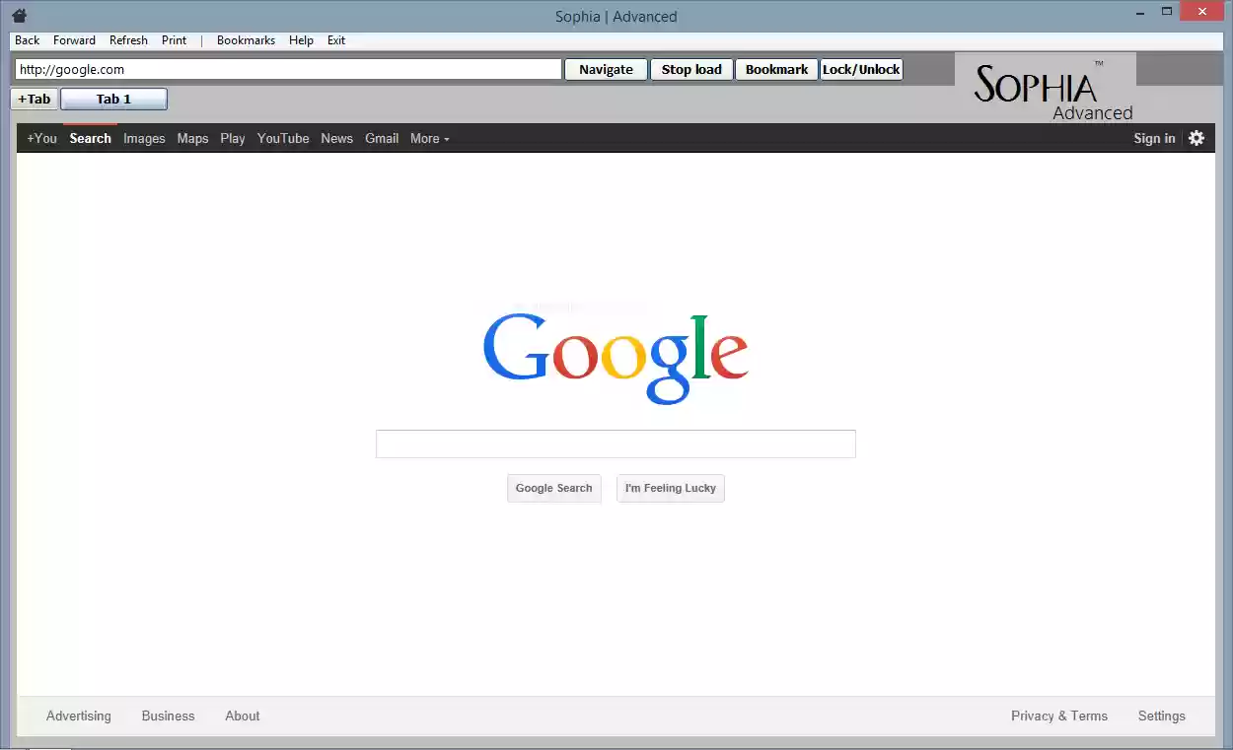Click inside the Google search box
Image resolution: width=1233 pixels, height=750 pixels.
pos(616,443)
